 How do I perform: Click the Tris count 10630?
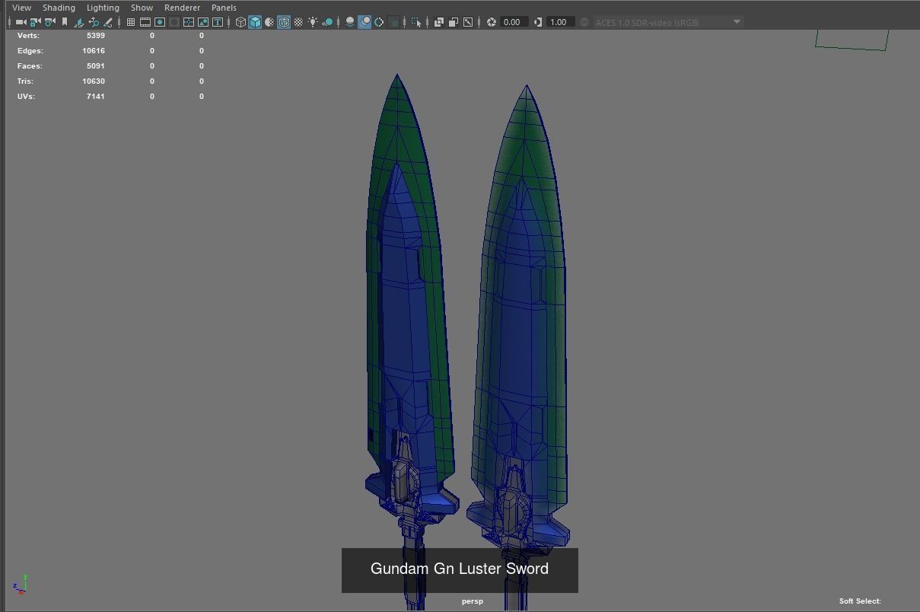tap(94, 81)
